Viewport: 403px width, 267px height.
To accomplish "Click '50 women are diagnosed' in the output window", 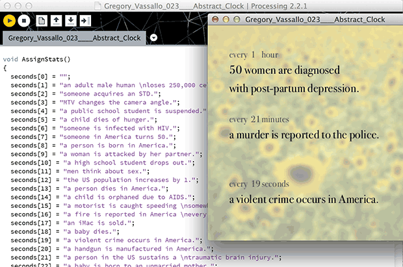I will coord(285,70).
